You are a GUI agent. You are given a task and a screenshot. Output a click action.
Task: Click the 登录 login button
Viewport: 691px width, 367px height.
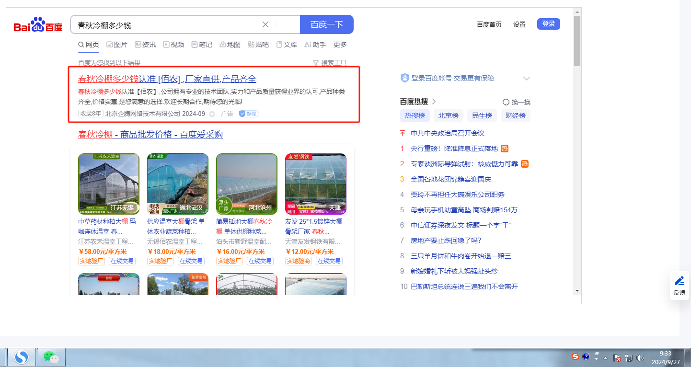549,24
